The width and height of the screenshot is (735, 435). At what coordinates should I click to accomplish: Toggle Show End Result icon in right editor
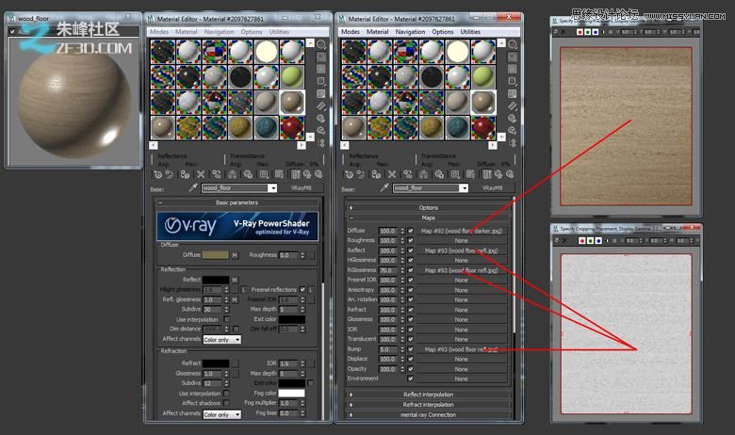[x=486, y=174]
